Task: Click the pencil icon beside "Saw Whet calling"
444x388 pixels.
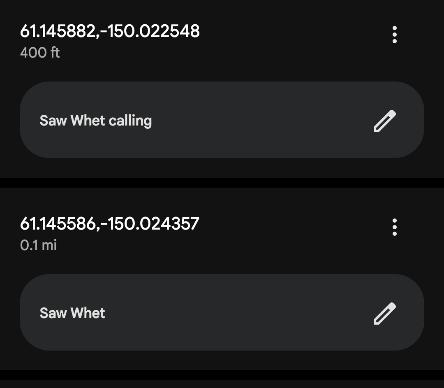Action: [384, 121]
